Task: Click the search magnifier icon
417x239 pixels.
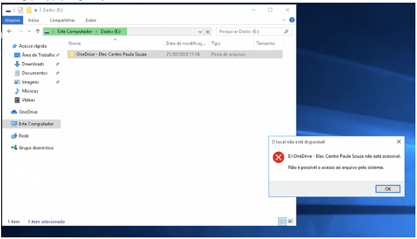Action: (x=287, y=32)
